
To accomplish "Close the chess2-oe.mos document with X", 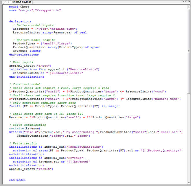I will click(x=189, y=1).
